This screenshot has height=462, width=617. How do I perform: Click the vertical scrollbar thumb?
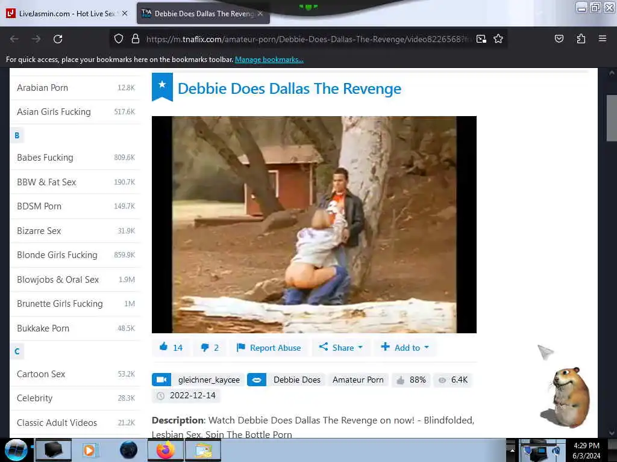coord(612,118)
